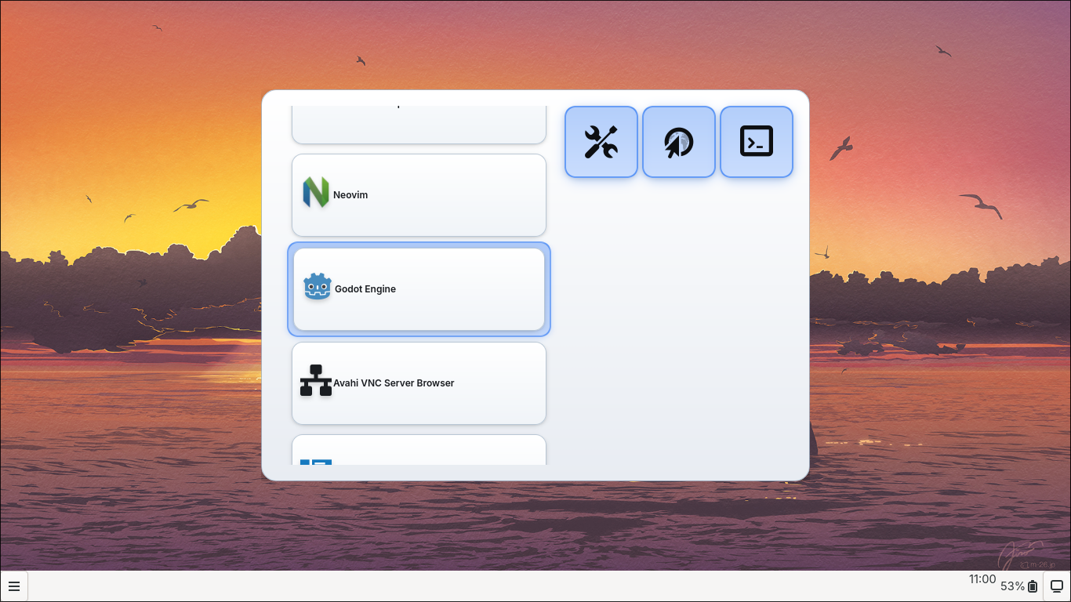Click the topmost partially visible app entry
Viewport: 1071px width, 602px height.
pos(419,124)
